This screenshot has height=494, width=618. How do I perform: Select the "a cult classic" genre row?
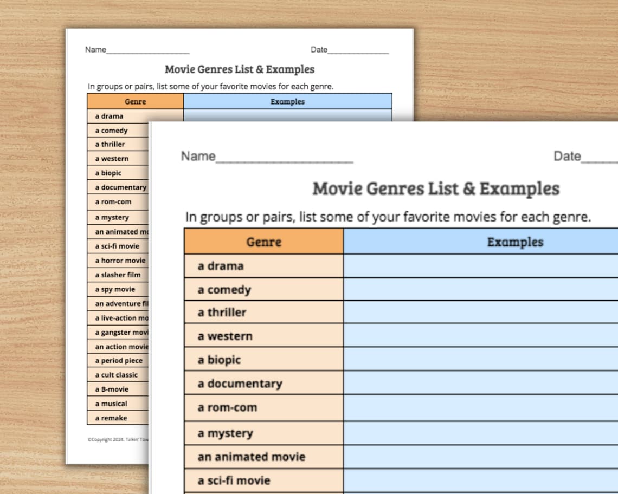(x=115, y=374)
